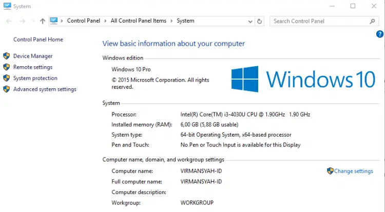Expand the chevron after Control Panel breadcrumb
The width and height of the screenshot is (385, 212).
[105, 21]
